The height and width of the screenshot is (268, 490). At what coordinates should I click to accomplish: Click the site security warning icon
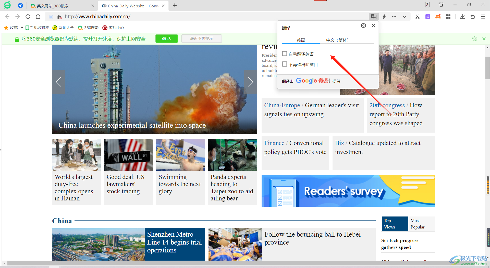[59, 17]
